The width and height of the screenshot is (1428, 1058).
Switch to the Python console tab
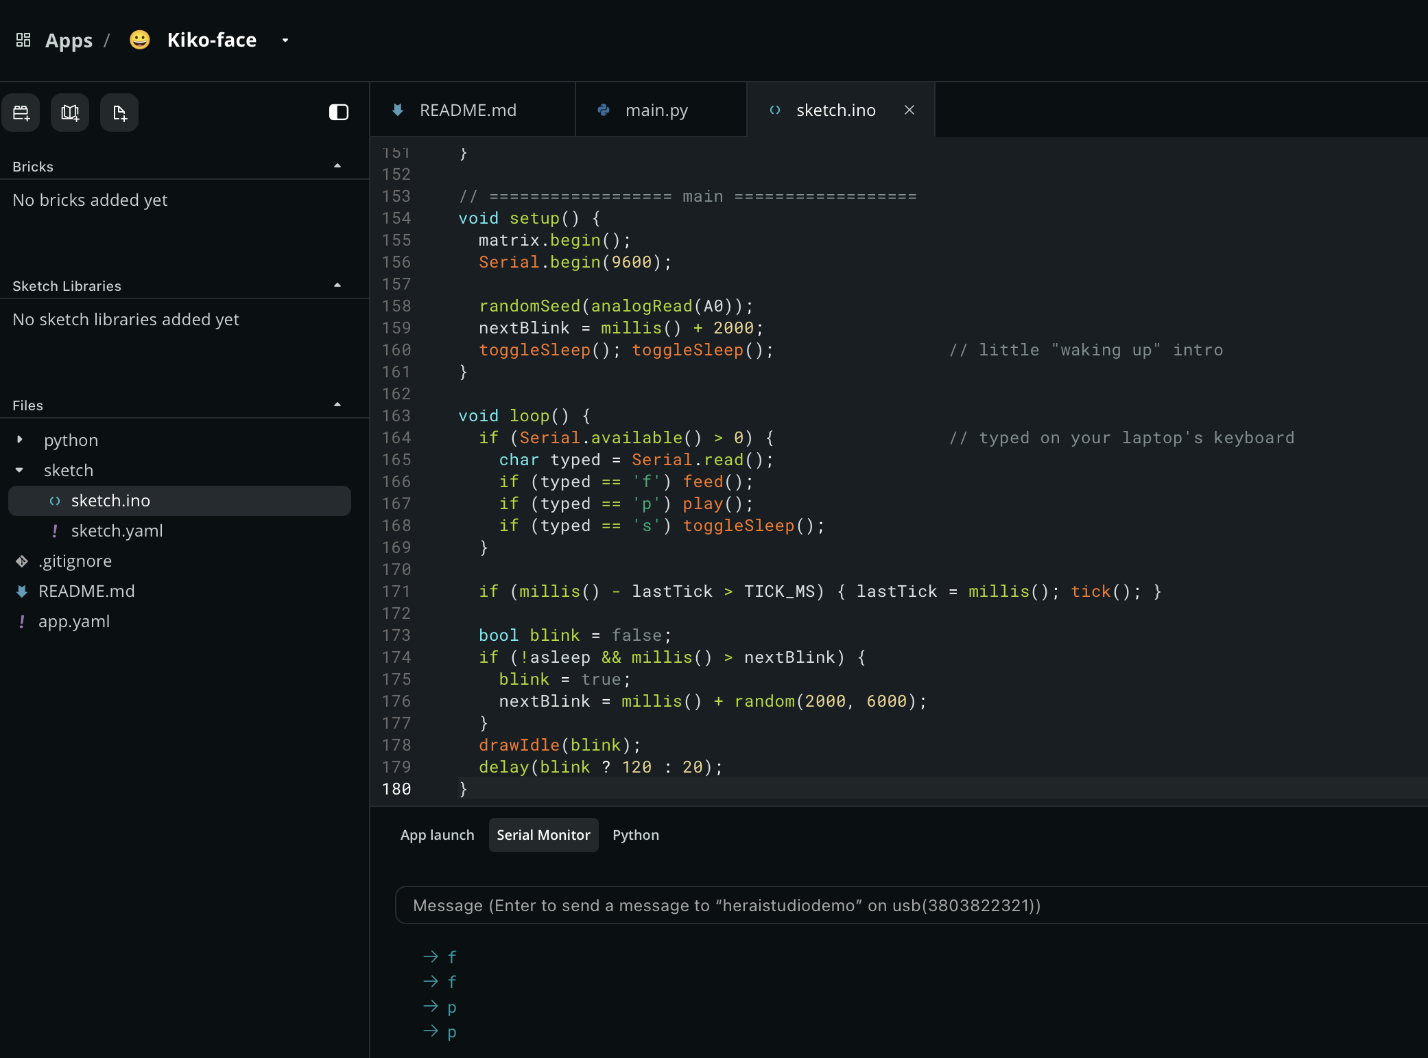[636, 835]
